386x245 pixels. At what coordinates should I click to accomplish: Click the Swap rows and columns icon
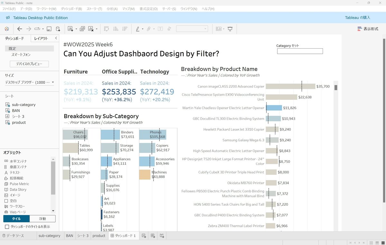coord(107,29)
